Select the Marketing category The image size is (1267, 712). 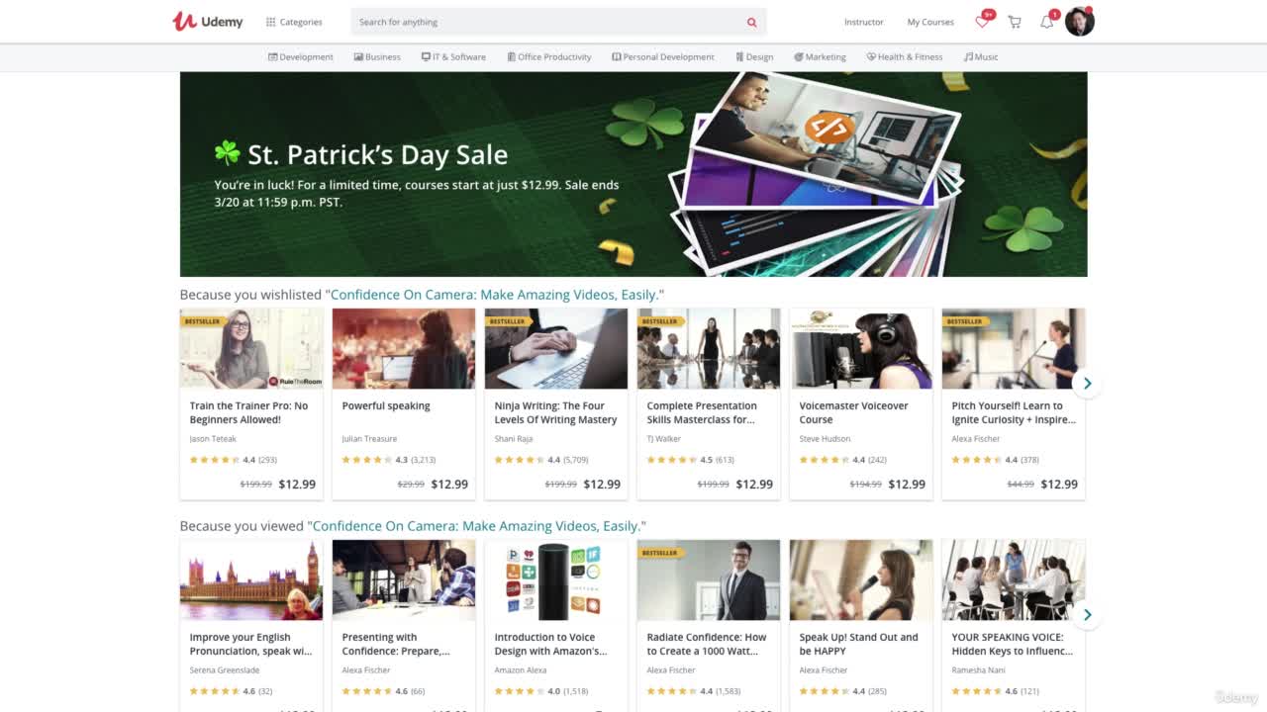click(820, 57)
